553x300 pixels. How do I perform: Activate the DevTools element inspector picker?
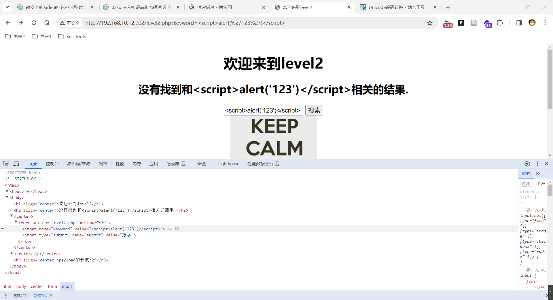(x=6, y=164)
